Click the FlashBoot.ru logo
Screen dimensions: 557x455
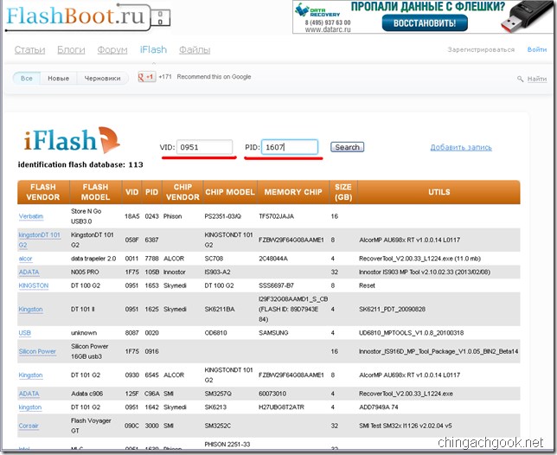(88, 16)
